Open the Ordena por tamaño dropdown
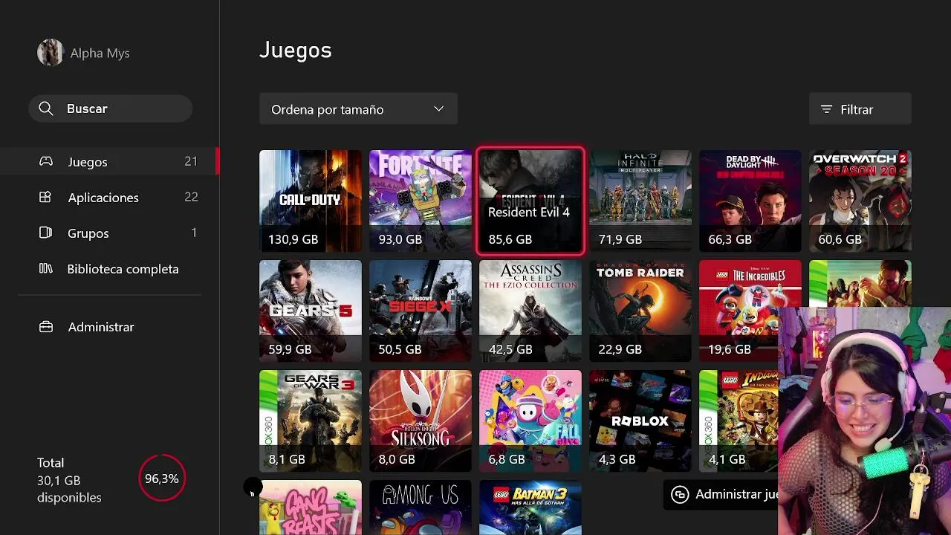 click(x=358, y=109)
